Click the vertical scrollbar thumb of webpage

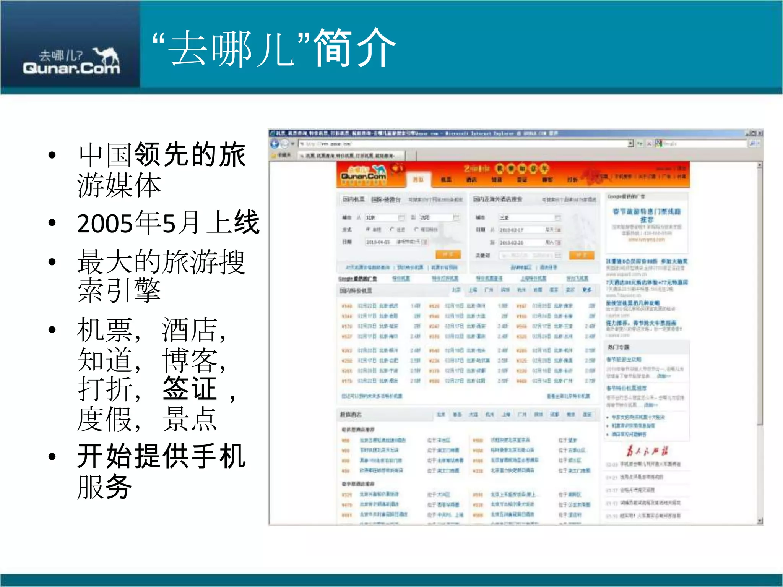(x=760, y=297)
